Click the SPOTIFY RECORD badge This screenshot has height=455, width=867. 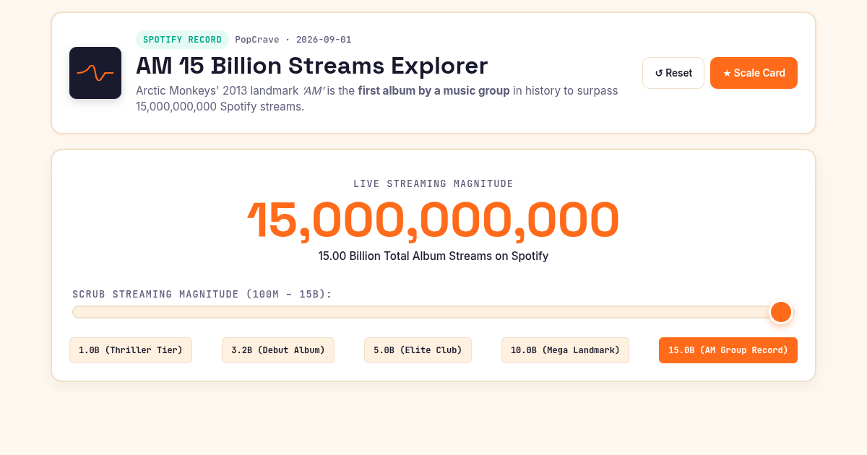182,40
